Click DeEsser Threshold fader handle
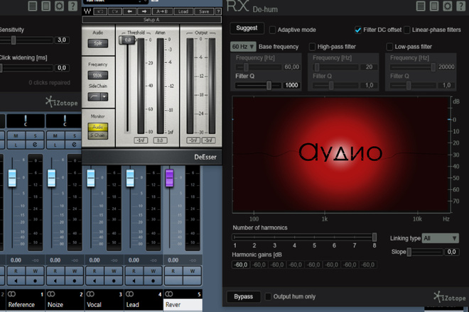The image size is (469, 312). pos(126,40)
